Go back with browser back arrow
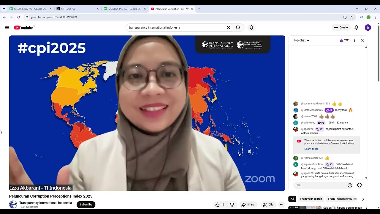 [4, 17]
